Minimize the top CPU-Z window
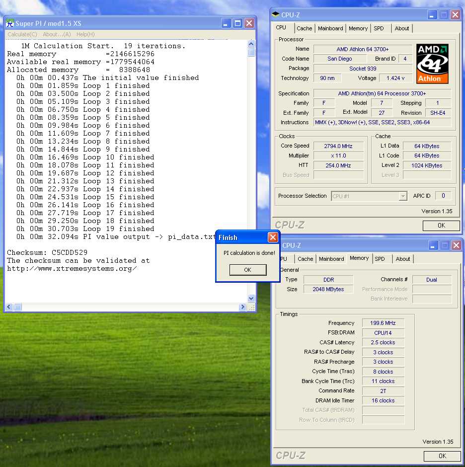This screenshot has width=465, height=467. coord(432,14)
